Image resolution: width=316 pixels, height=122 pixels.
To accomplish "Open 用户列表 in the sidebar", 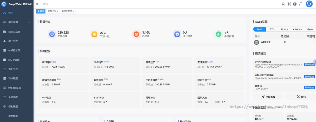I will tap(17, 41).
